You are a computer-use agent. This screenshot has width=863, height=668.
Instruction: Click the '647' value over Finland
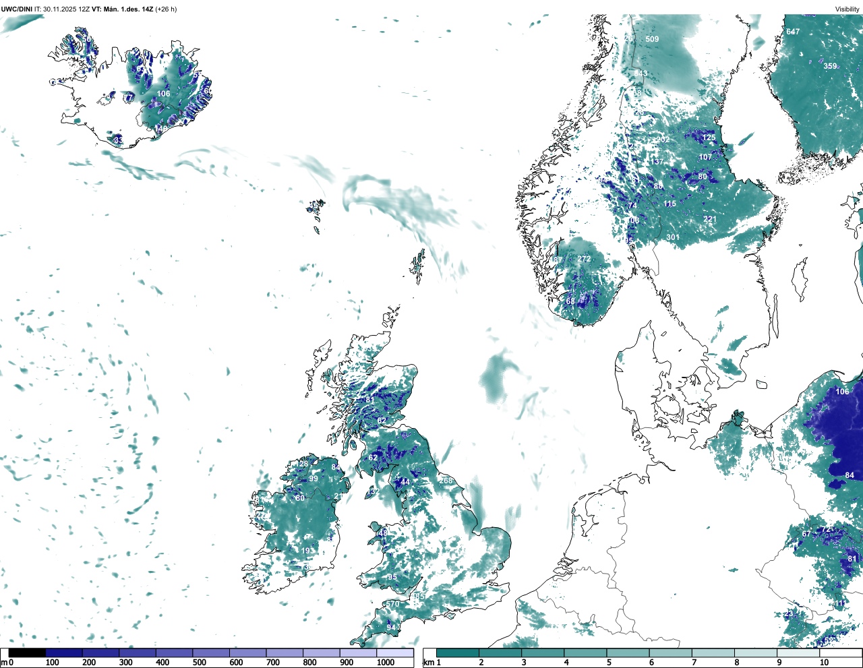click(793, 32)
